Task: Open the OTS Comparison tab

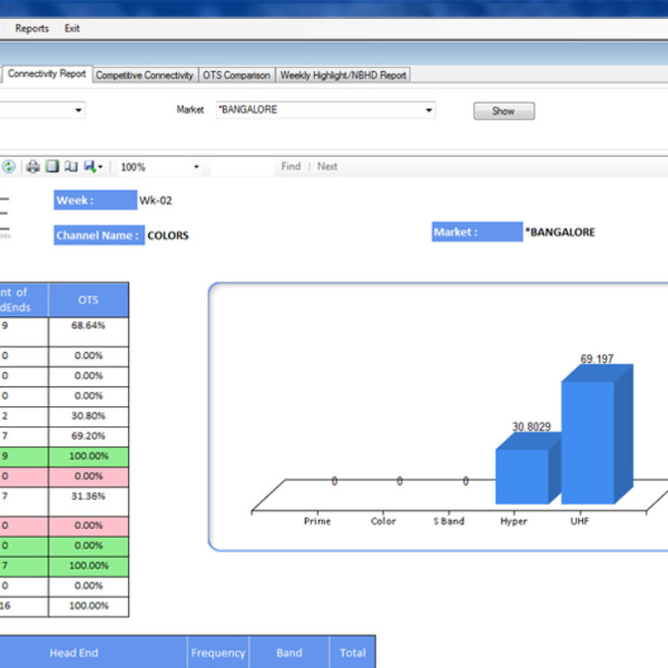Action: tap(237, 76)
